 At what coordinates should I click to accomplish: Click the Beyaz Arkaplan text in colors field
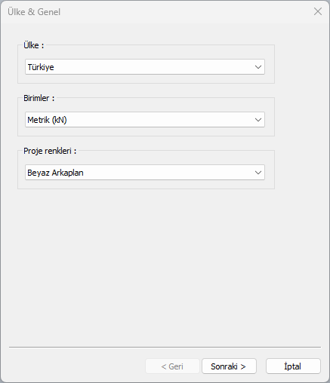pyautogui.click(x=55, y=173)
